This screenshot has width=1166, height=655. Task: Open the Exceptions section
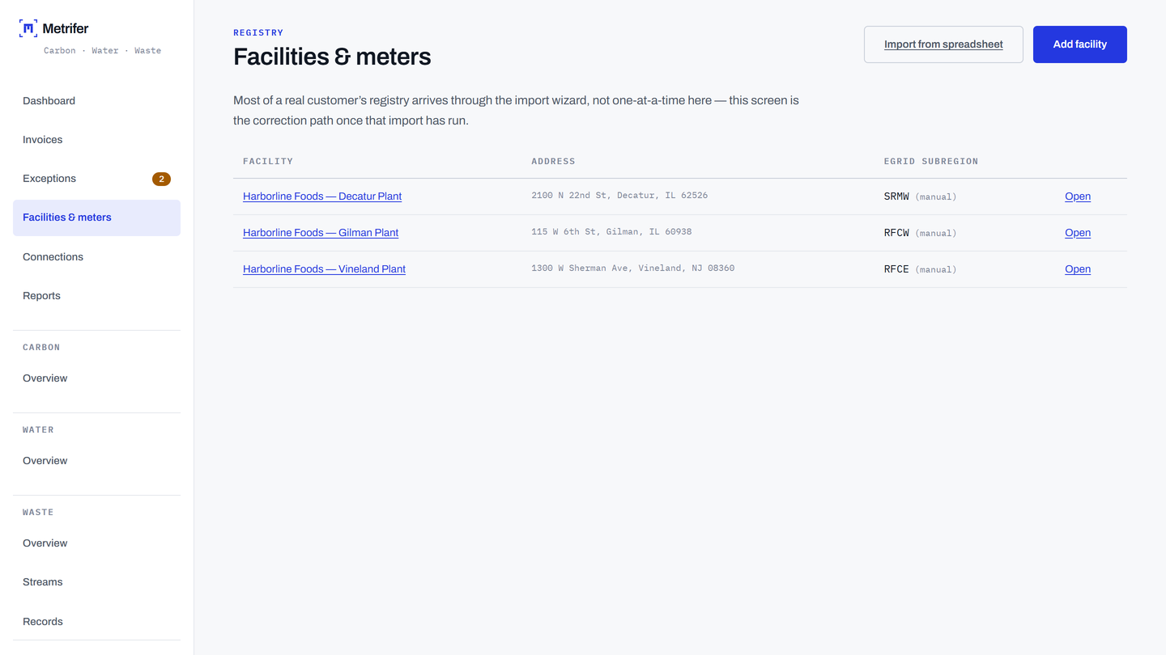(x=96, y=179)
